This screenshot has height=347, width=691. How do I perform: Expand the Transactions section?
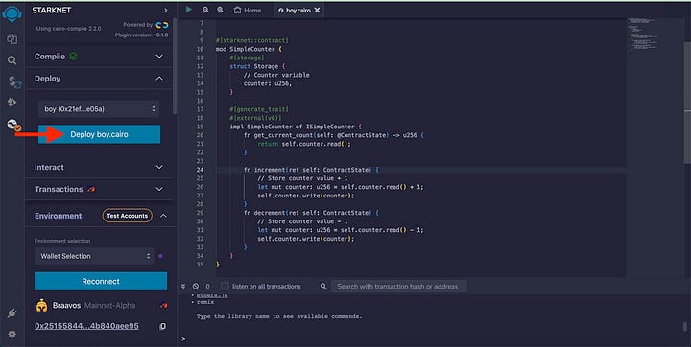pyautogui.click(x=159, y=189)
